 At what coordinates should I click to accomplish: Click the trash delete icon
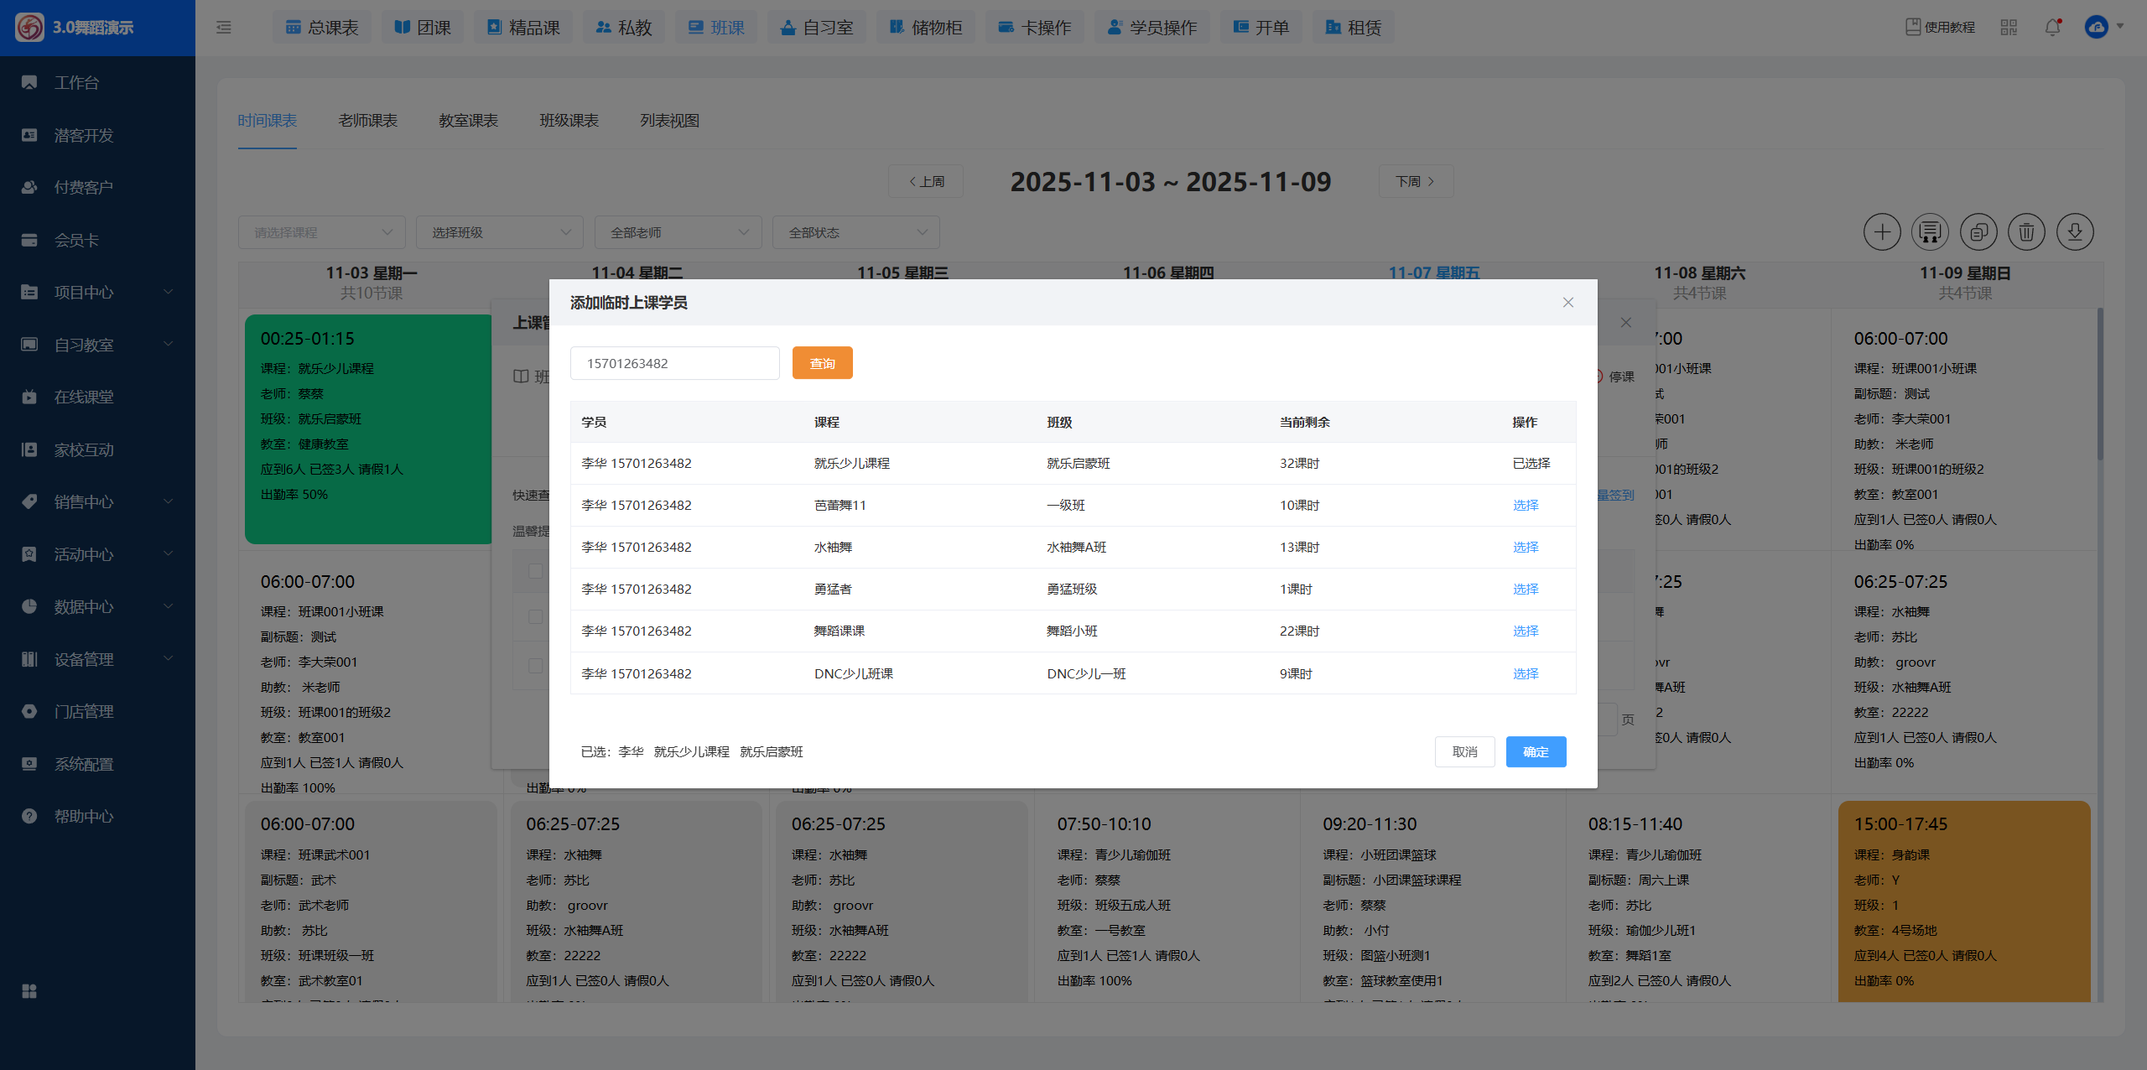click(x=2026, y=232)
